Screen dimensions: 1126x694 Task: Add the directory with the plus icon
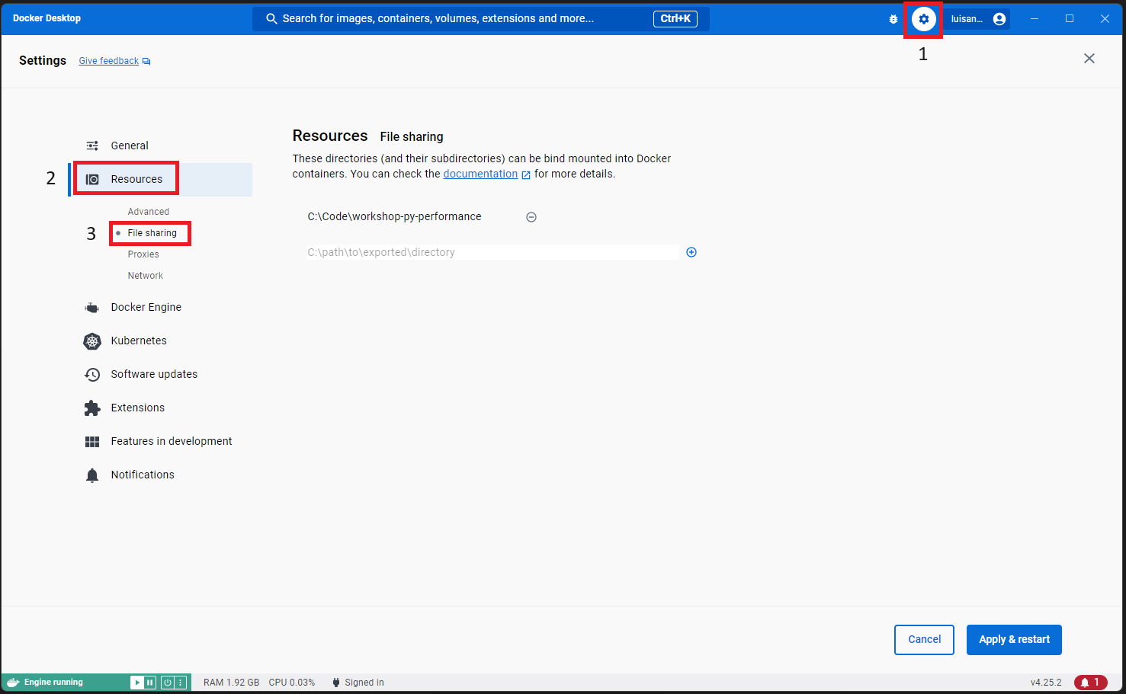click(x=691, y=252)
